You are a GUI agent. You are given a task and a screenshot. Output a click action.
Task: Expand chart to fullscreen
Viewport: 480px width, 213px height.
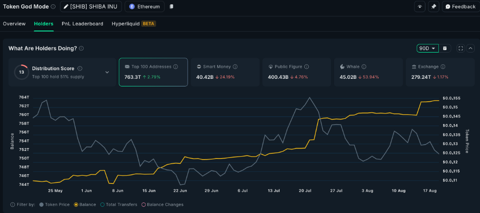[461, 48]
